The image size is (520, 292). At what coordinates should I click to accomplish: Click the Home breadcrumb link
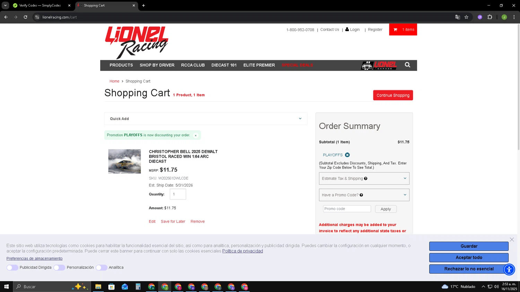[114, 81]
